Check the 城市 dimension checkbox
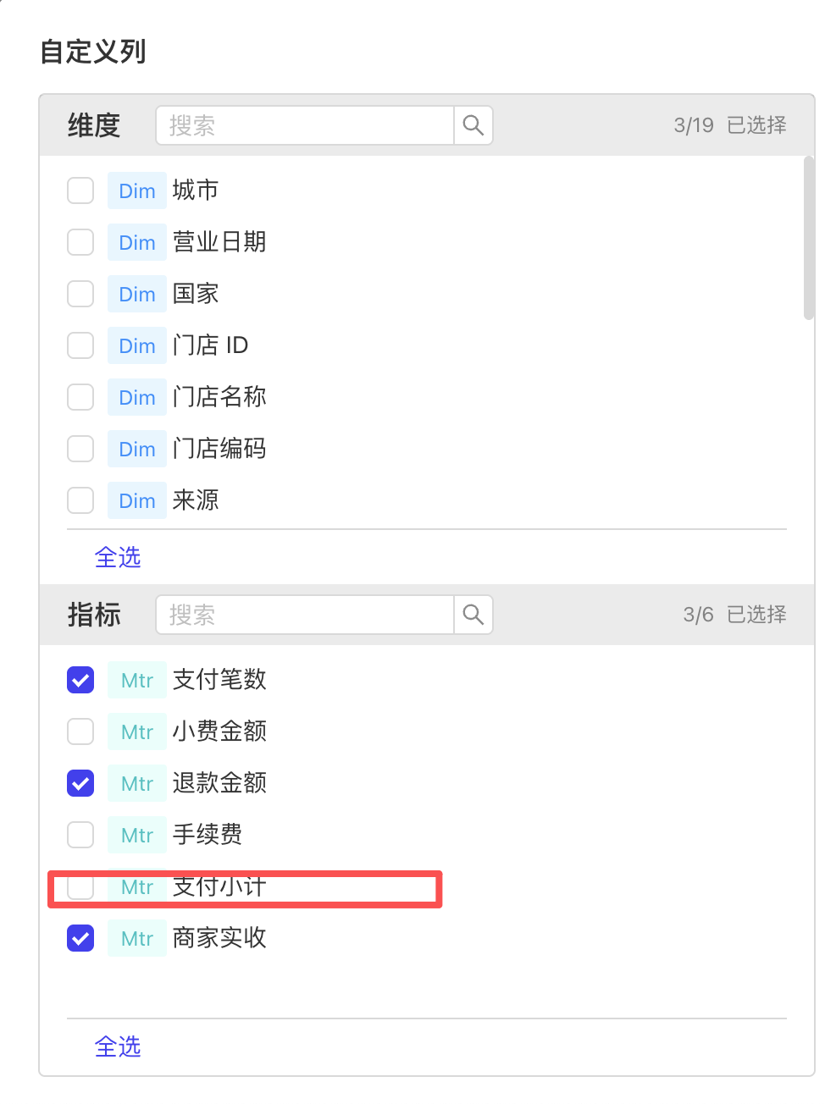 [x=80, y=190]
